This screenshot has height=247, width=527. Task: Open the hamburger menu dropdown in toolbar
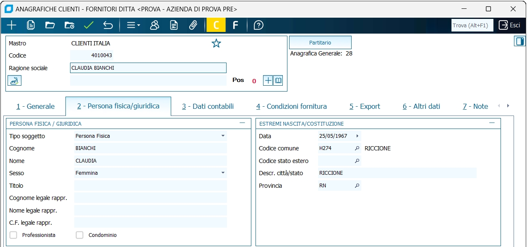pos(133,25)
